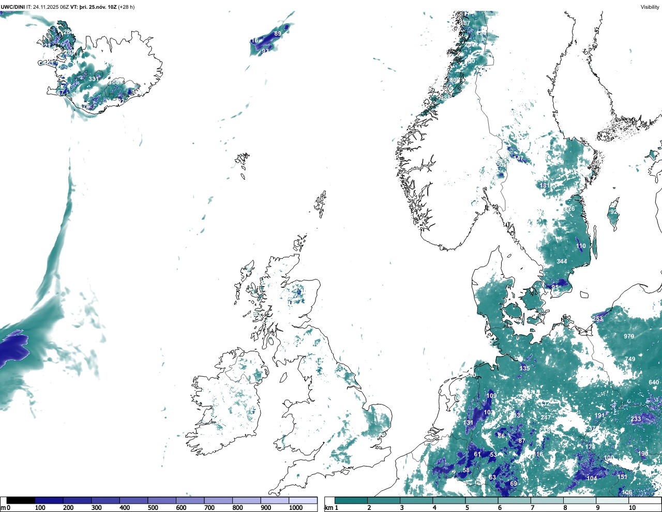Viewport: 662px width, 512px height.
Task: Click the '253' visibility value
Action: pyautogui.click(x=597, y=319)
